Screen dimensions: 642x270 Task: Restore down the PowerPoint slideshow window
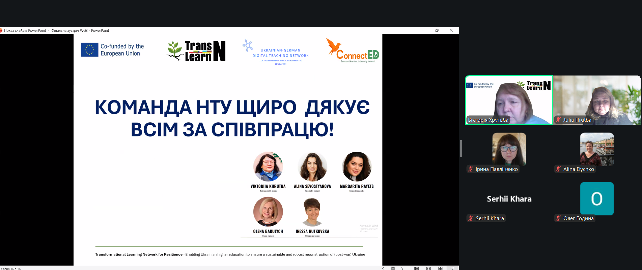coord(437,30)
